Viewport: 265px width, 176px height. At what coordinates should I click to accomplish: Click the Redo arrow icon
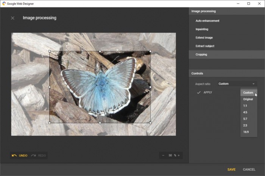[x=33, y=156]
